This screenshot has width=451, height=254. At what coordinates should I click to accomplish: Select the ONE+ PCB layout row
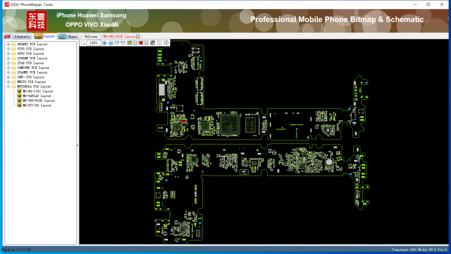point(30,77)
